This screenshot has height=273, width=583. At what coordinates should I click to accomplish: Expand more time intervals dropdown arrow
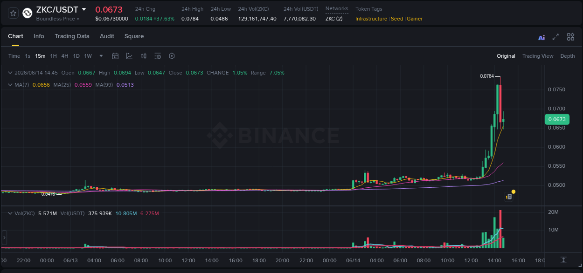point(101,56)
